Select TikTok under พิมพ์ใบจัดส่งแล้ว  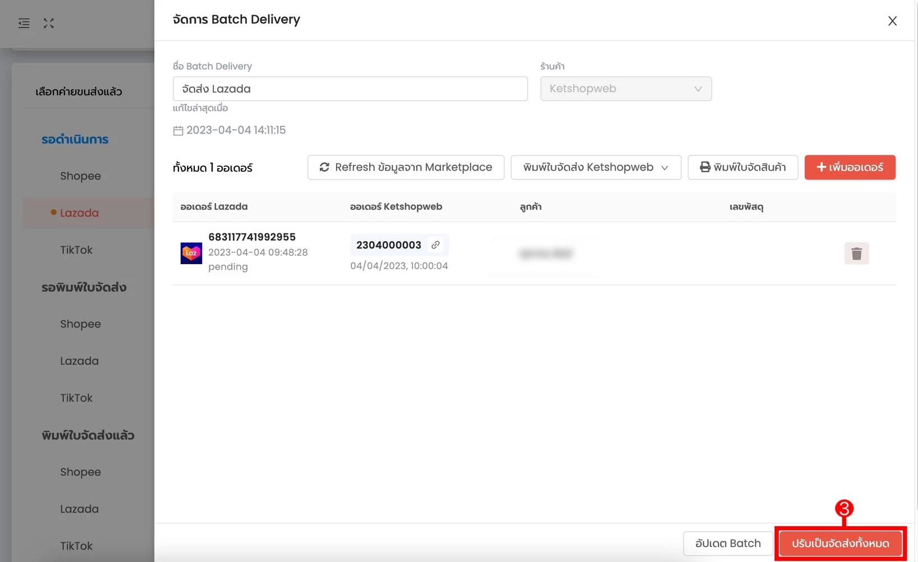(76, 546)
